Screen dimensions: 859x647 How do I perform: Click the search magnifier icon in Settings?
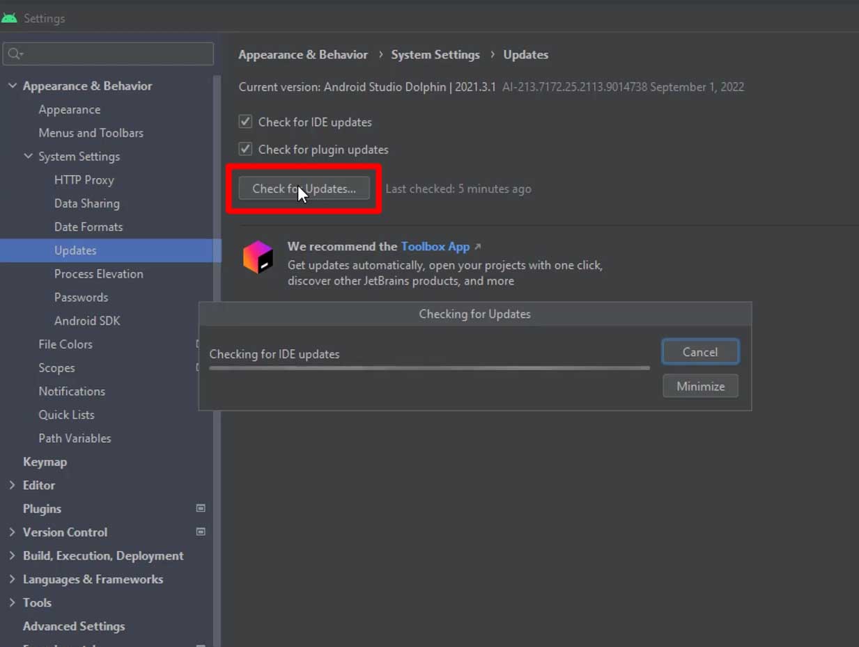pos(15,54)
